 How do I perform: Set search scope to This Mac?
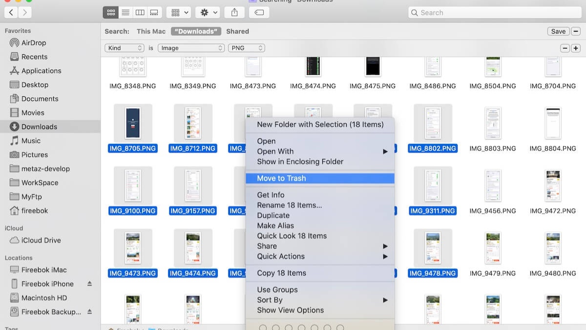(x=151, y=31)
